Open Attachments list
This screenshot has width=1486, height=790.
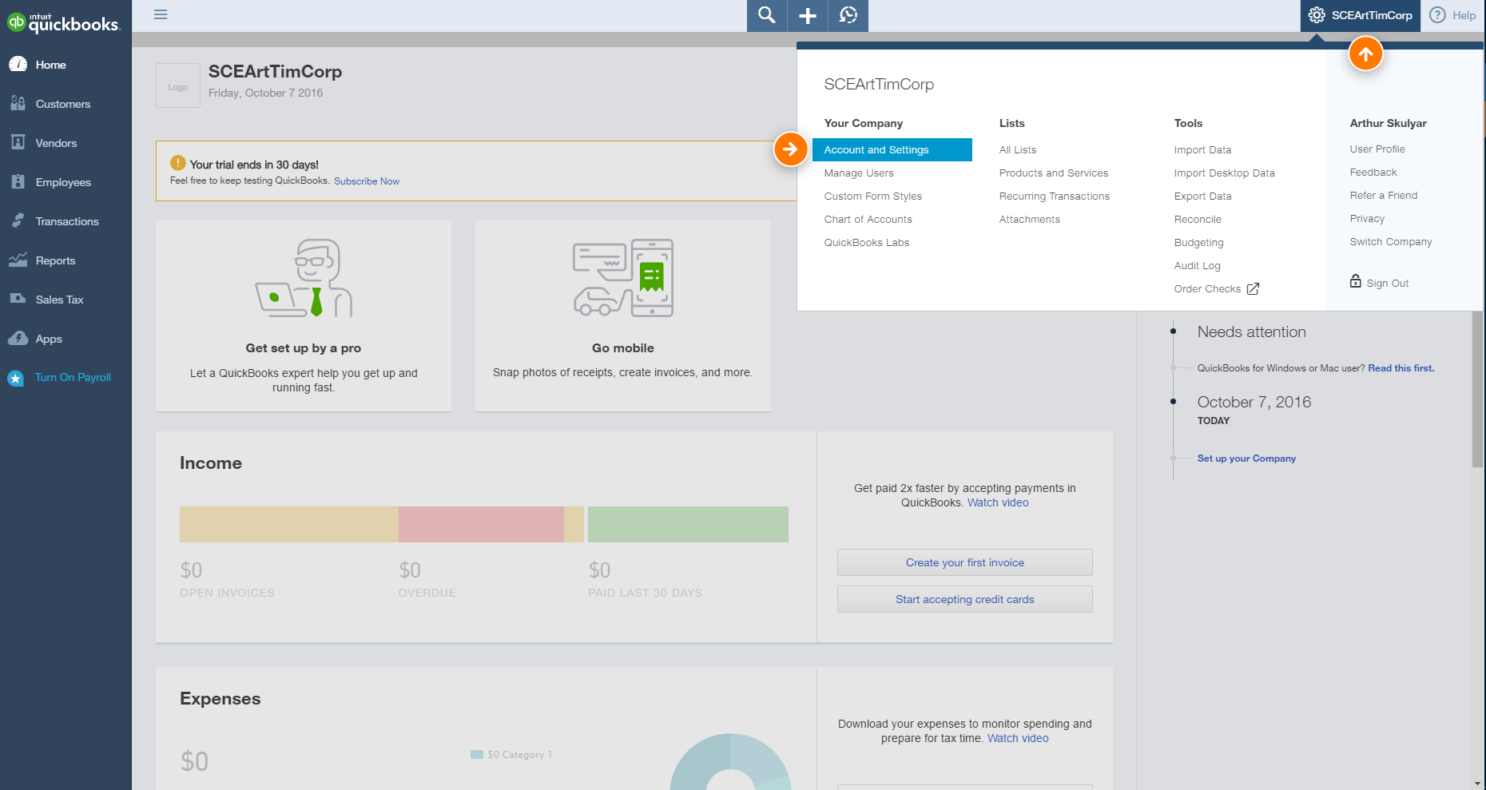click(1030, 219)
